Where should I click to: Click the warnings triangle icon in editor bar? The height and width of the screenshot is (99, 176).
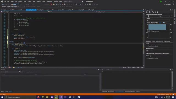[13, 67]
